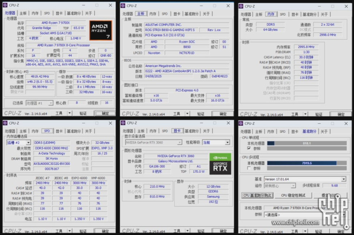Select the 线程数 value 16
The image size is (354, 235).
tap(107, 103)
